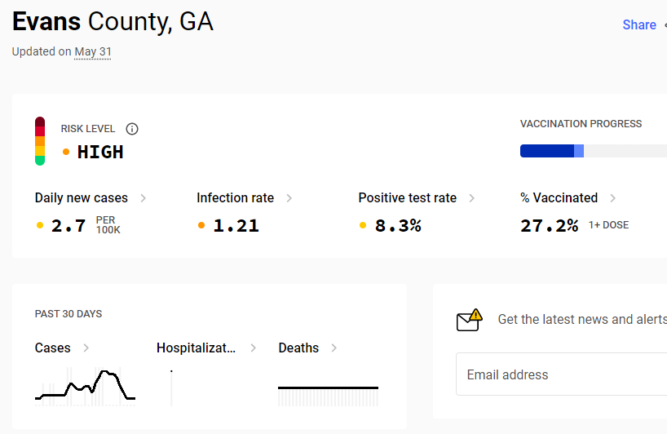Open the Hospitalizations chevron arrow
This screenshot has width=667, height=434.
254,348
